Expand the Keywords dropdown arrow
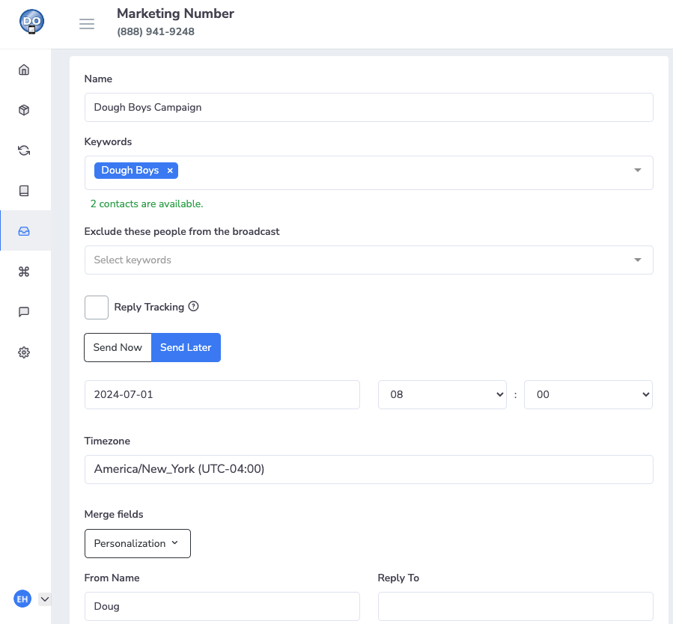 (x=638, y=171)
